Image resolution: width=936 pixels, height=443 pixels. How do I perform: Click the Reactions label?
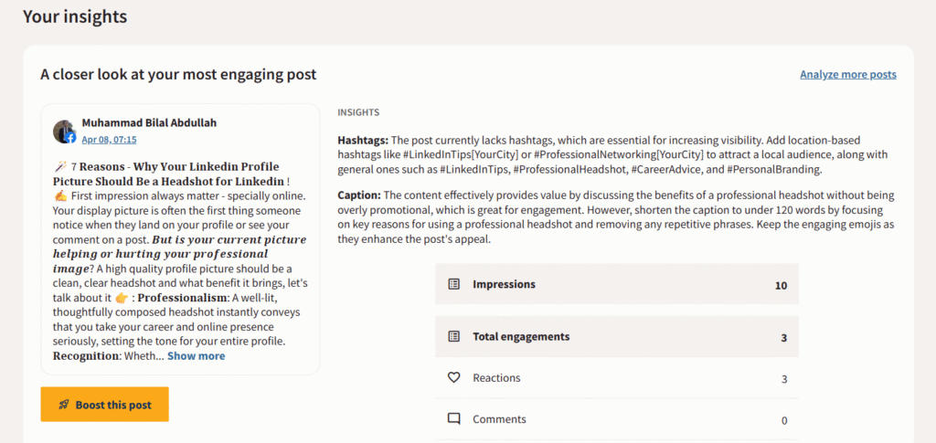[496, 377]
